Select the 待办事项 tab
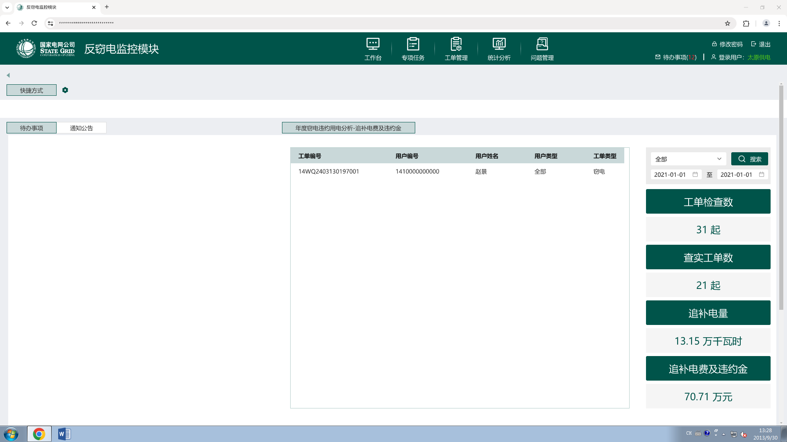The image size is (787, 442). pyautogui.click(x=32, y=128)
